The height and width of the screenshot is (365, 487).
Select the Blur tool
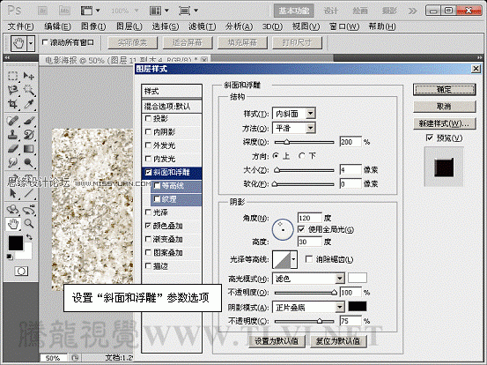[x=12, y=162]
